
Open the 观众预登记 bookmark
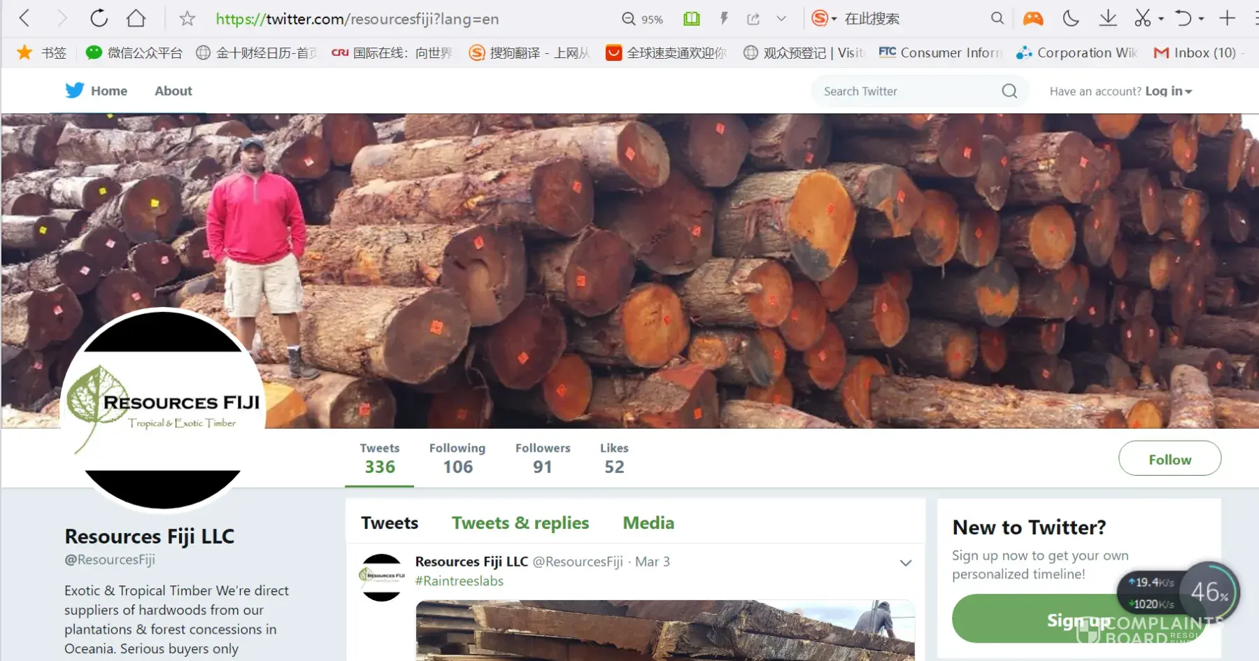[x=804, y=52]
